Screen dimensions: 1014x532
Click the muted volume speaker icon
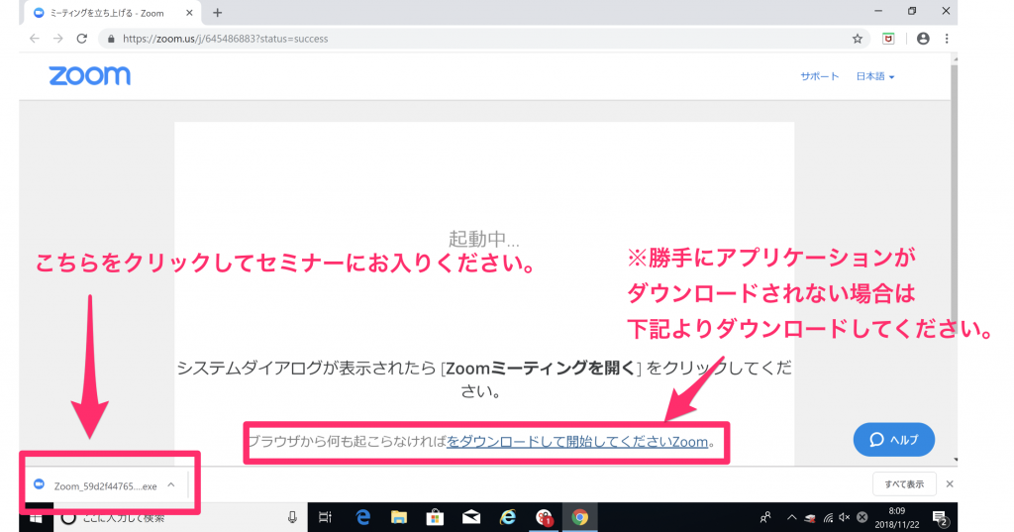click(x=845, y=517)
